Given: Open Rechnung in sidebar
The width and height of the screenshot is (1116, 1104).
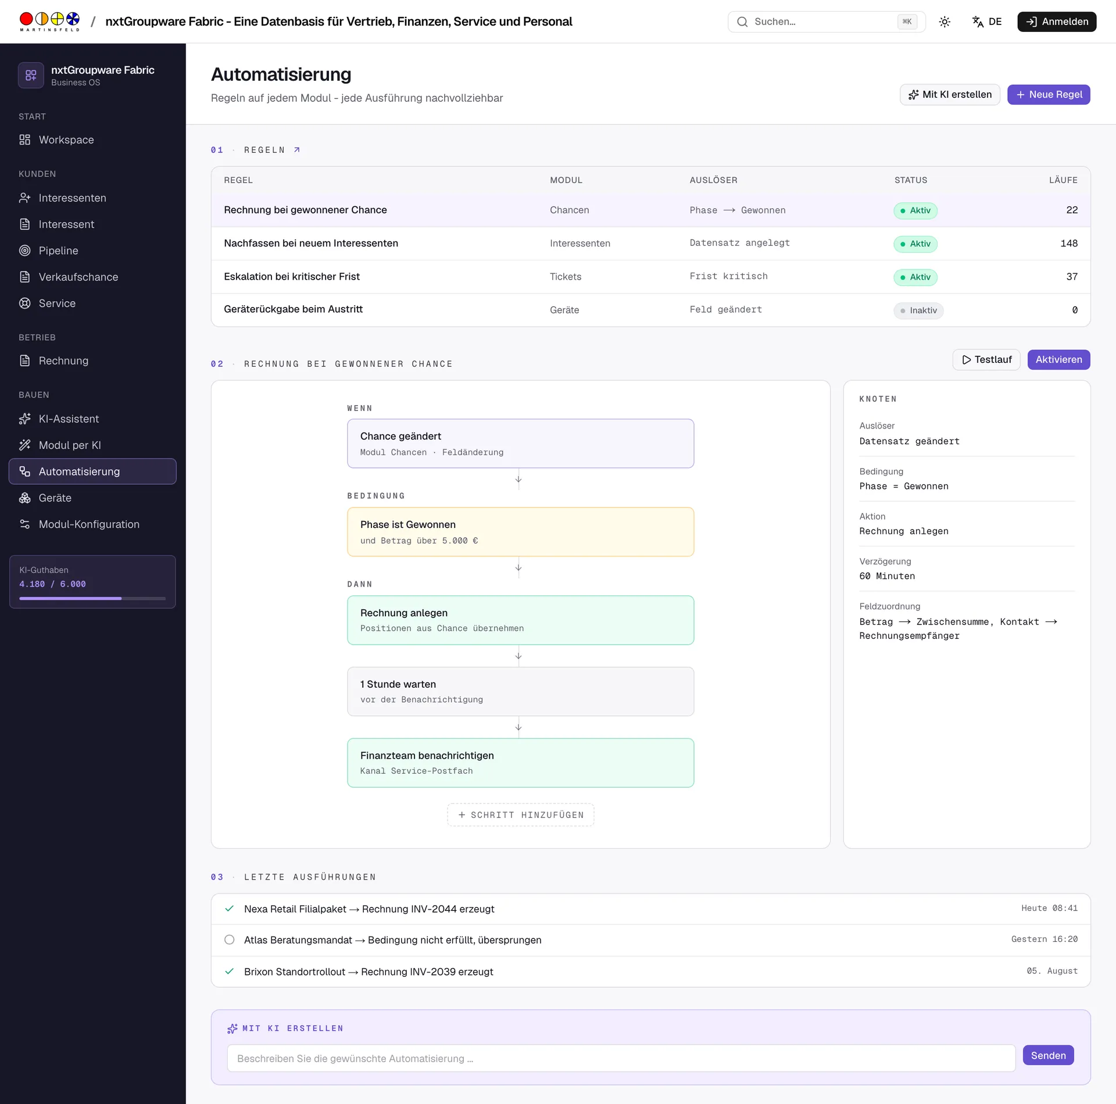Looking at the screenshot, I should 93,361.
